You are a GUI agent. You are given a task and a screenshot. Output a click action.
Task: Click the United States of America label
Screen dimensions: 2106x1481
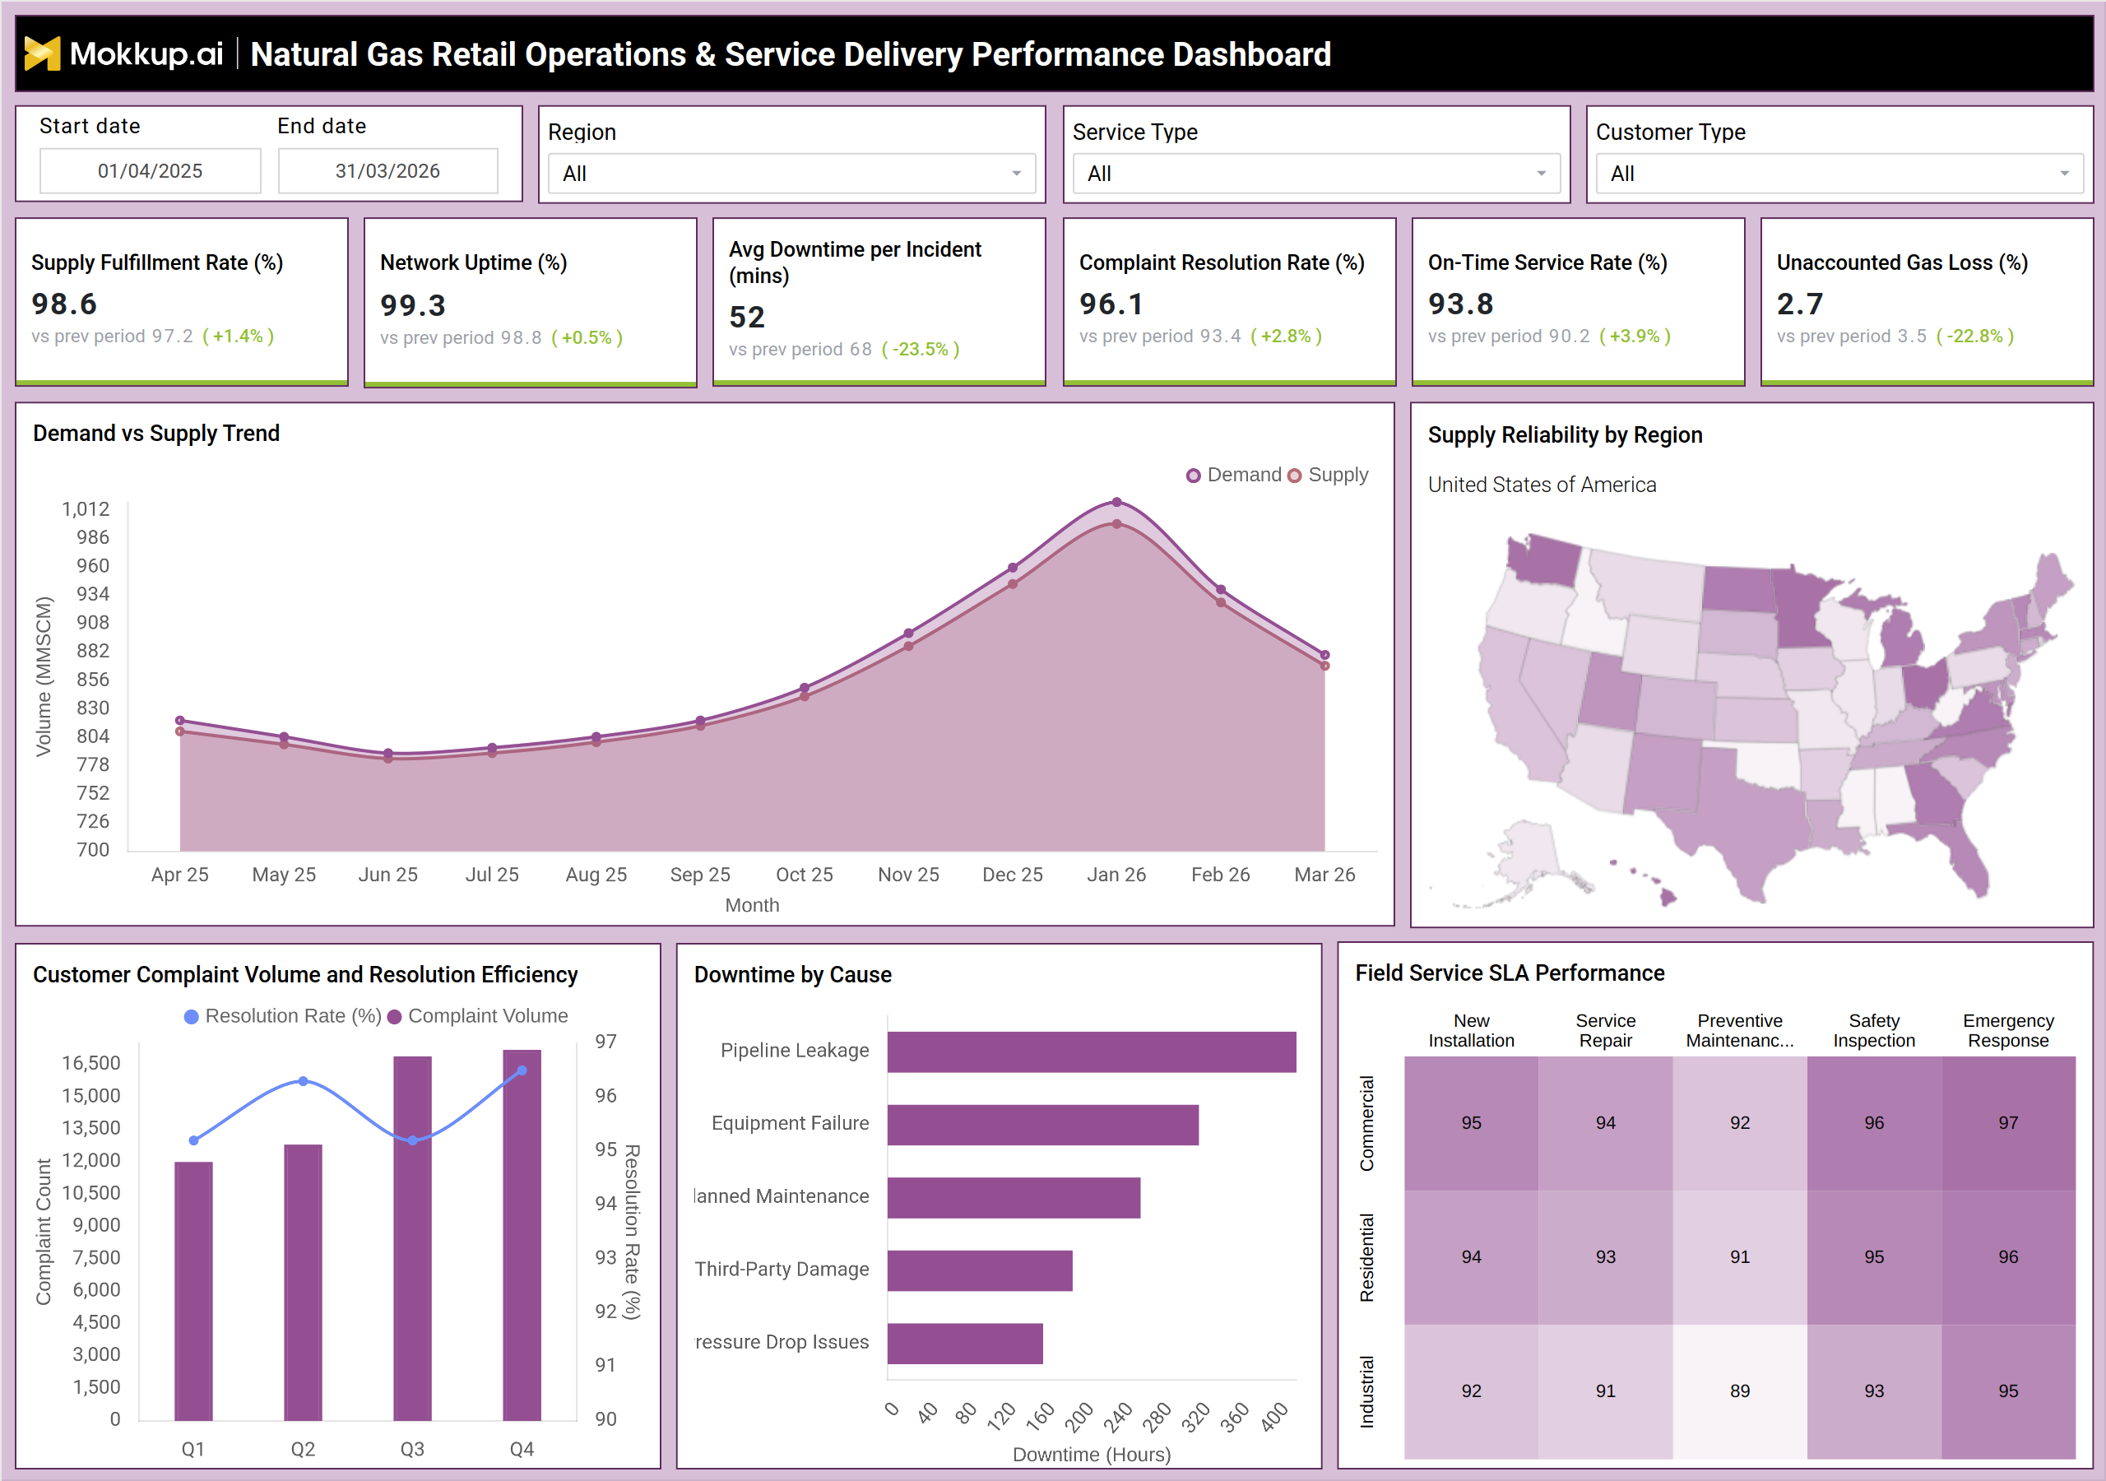click(x=1542, y=485)
